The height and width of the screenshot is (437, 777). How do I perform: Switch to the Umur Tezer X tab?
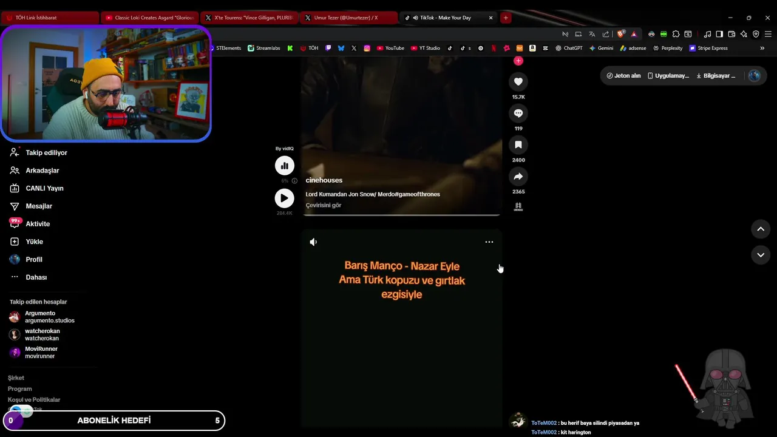click(x=348, y=18)
